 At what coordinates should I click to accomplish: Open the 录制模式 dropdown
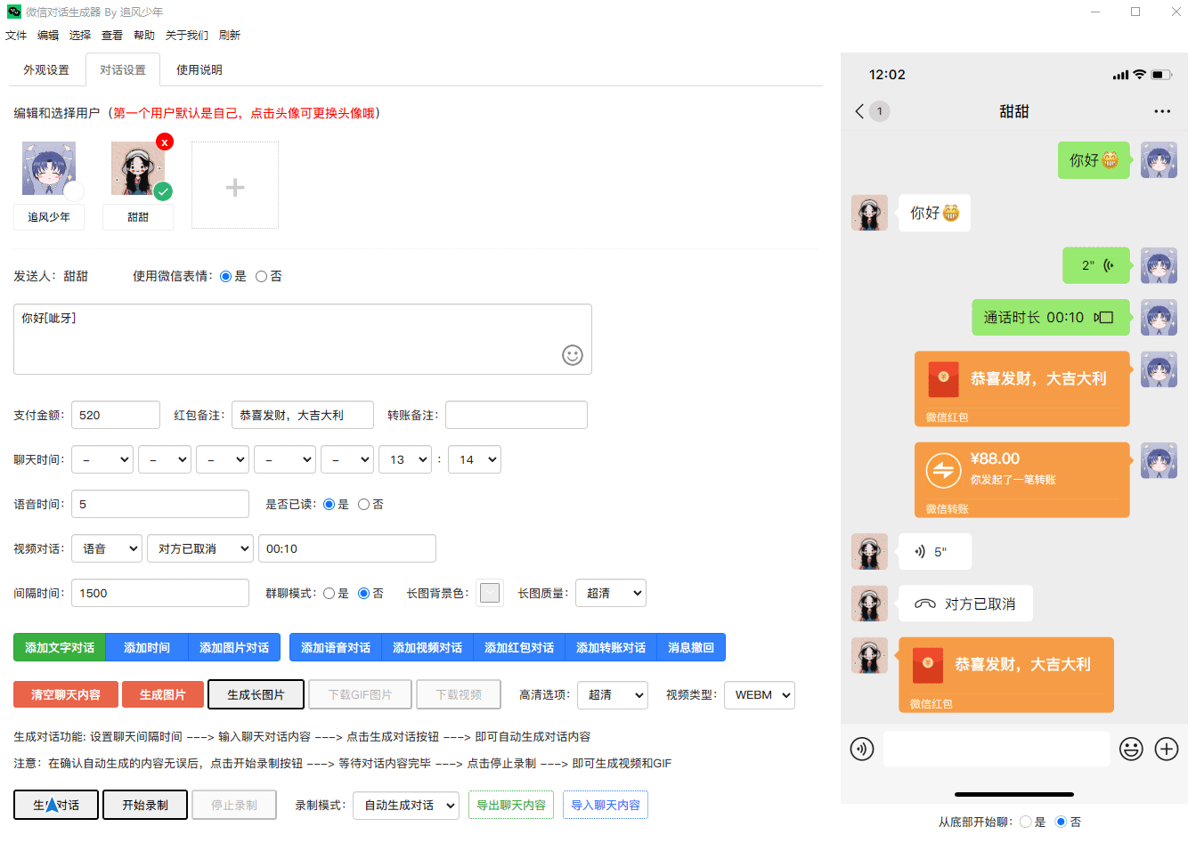pyautogui.click(x=405, y=806)
